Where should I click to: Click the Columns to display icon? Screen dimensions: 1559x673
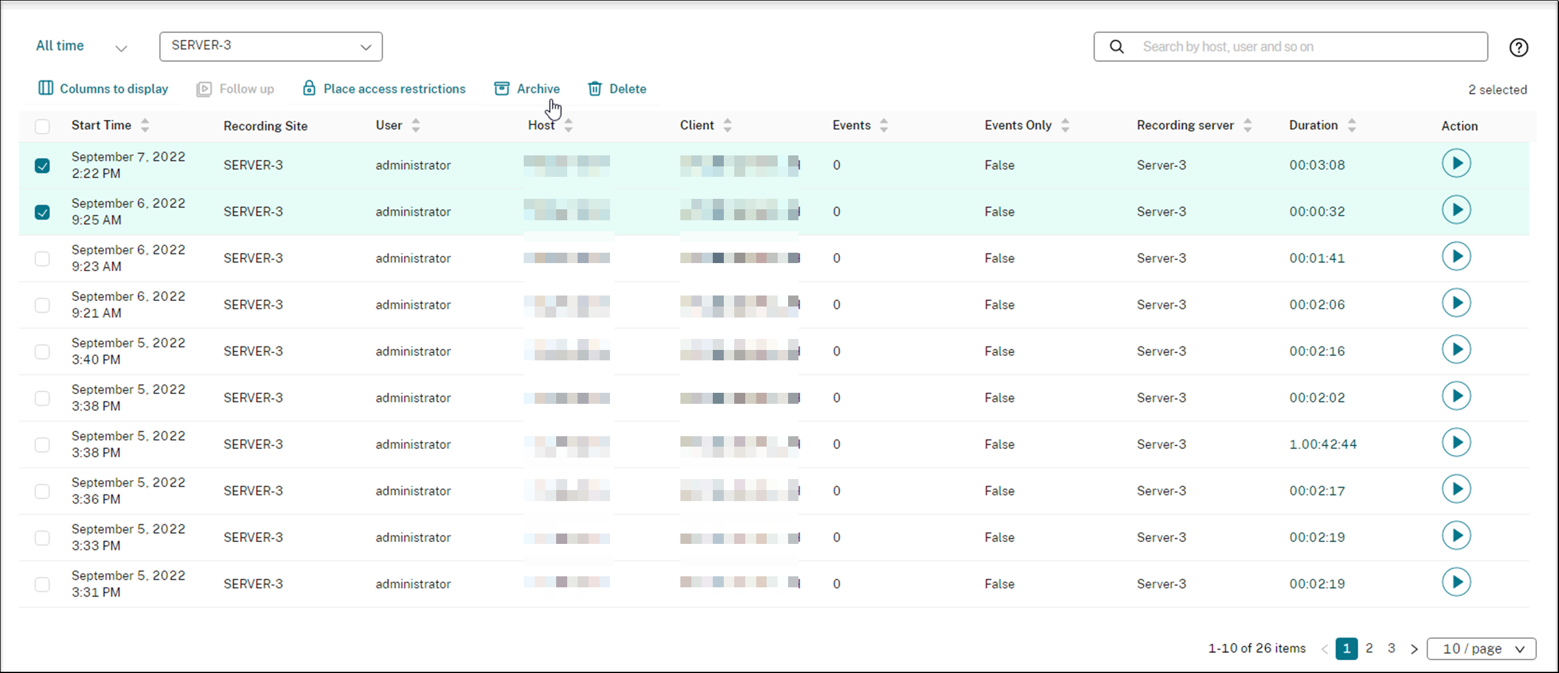[46, 87]
